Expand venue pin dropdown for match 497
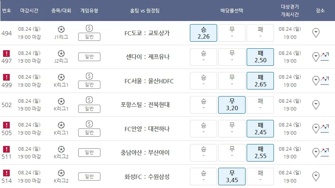This screenshot has height=188, width=335. pos(316,57)
